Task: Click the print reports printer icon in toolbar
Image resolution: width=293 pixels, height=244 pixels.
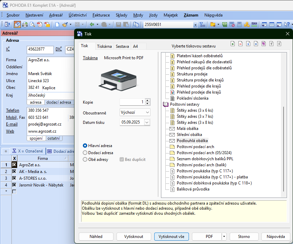Action: (25, 25)
